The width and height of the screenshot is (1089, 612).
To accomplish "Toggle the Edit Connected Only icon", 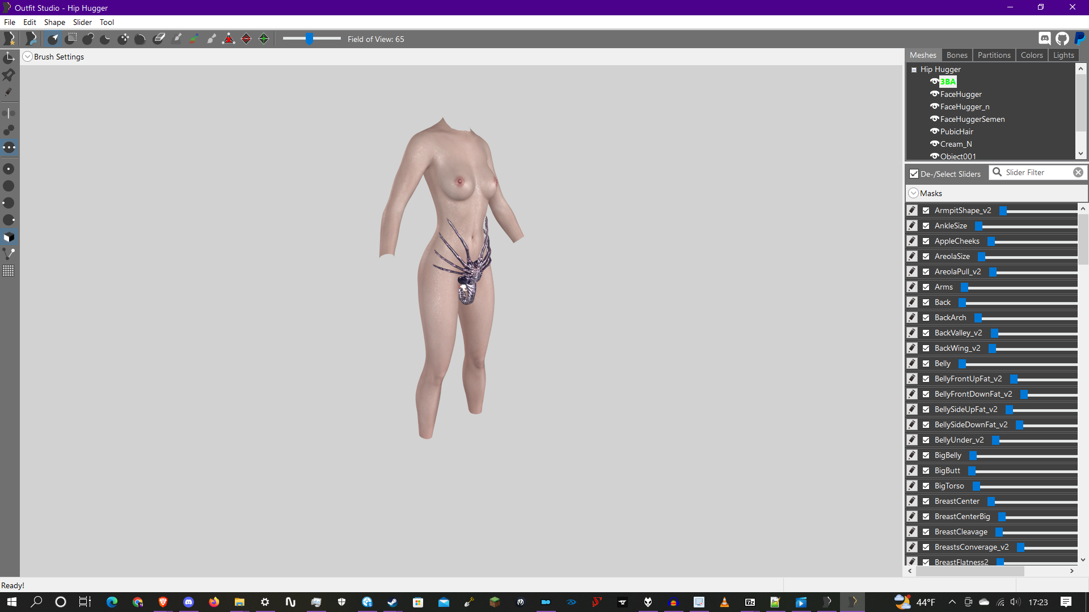I will (9, 130).
